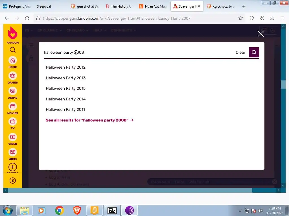Click the browser address bar URL
289x216 pixels.
(x=117, y=18)
